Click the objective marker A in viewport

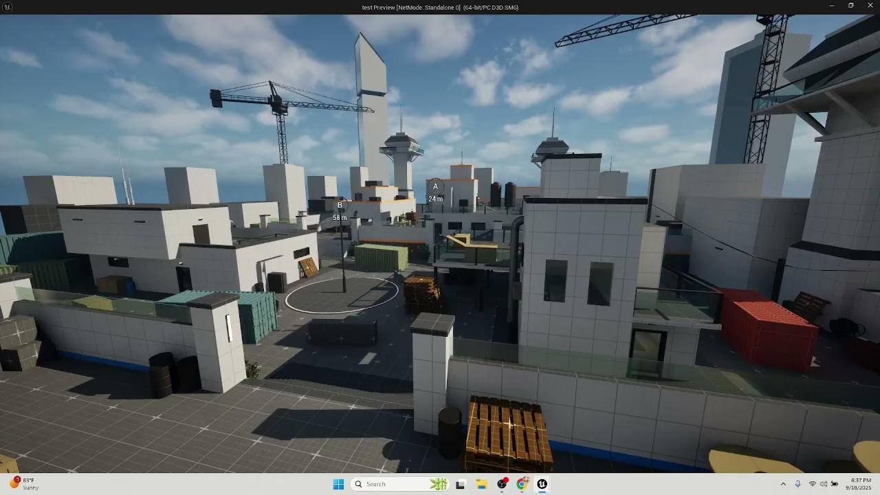[x=435, y=187]
